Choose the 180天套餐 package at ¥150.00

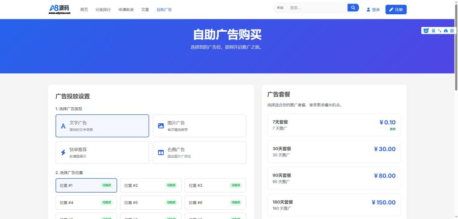(x=334, y=205)
